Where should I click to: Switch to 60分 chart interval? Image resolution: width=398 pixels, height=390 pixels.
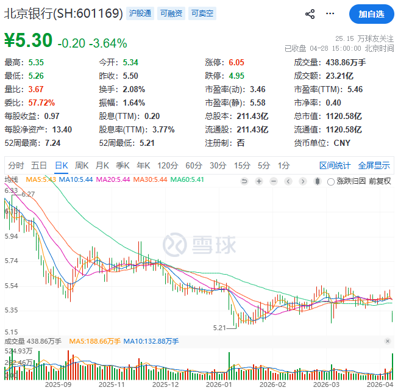[194, 165]
